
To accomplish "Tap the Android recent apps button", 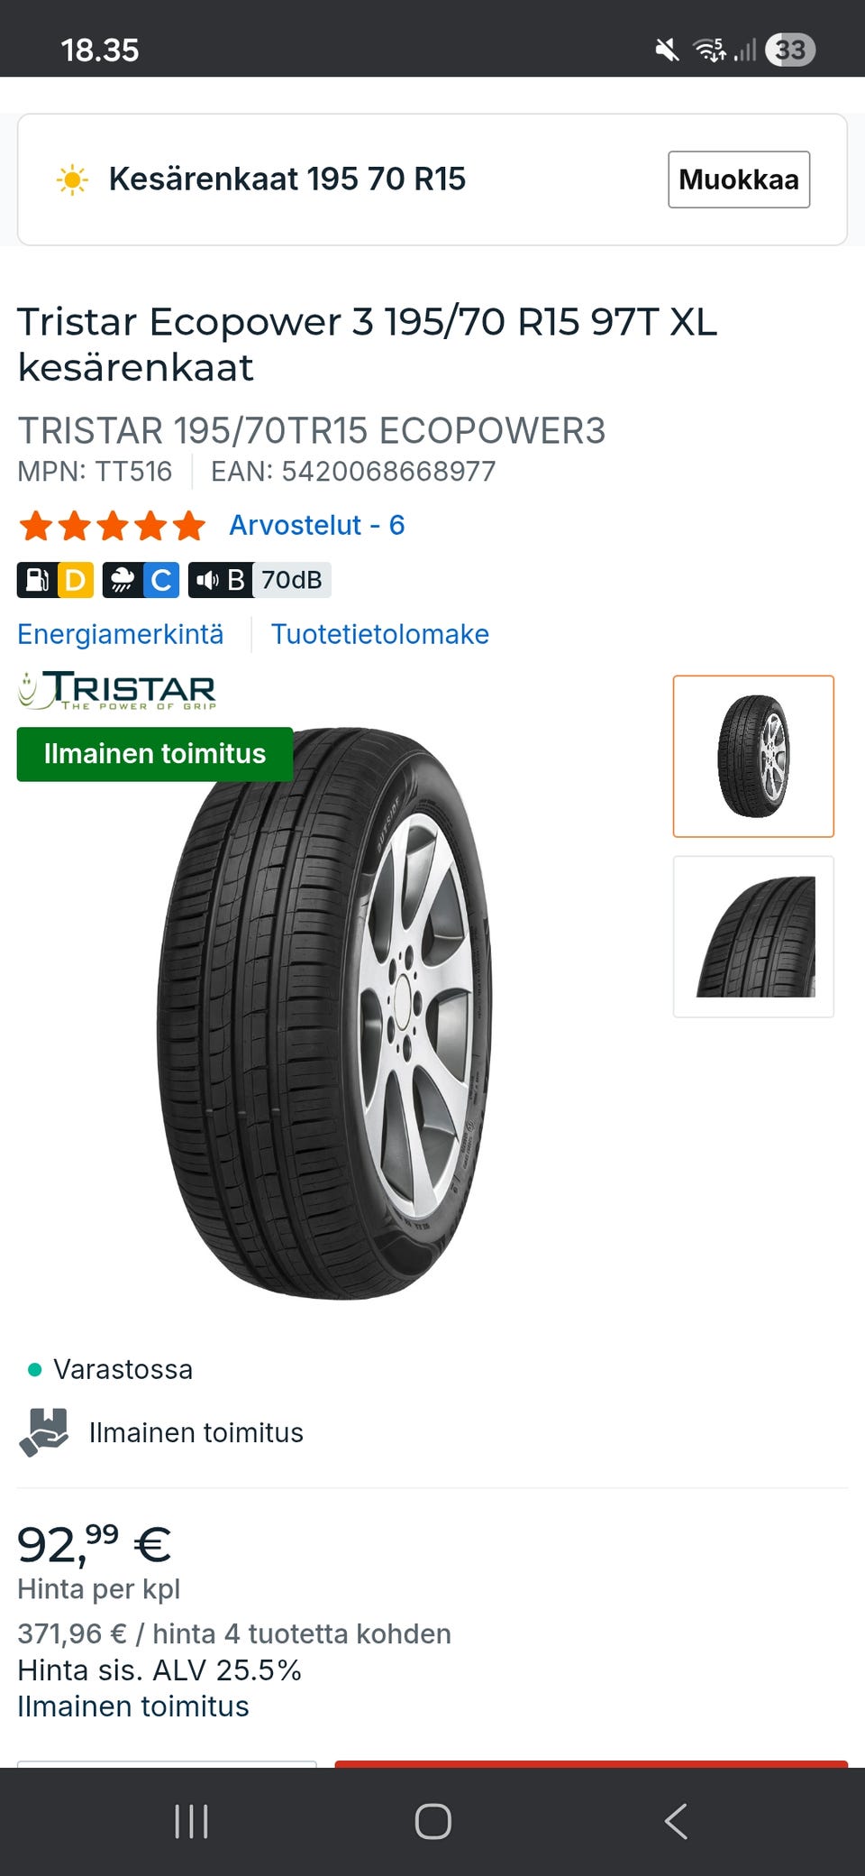I will tap(191, 1821).
